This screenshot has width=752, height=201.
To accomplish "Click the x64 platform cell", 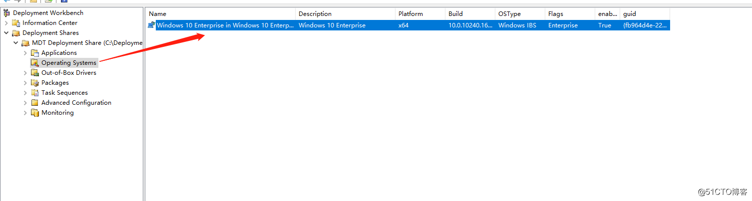I will click(403, 25).
